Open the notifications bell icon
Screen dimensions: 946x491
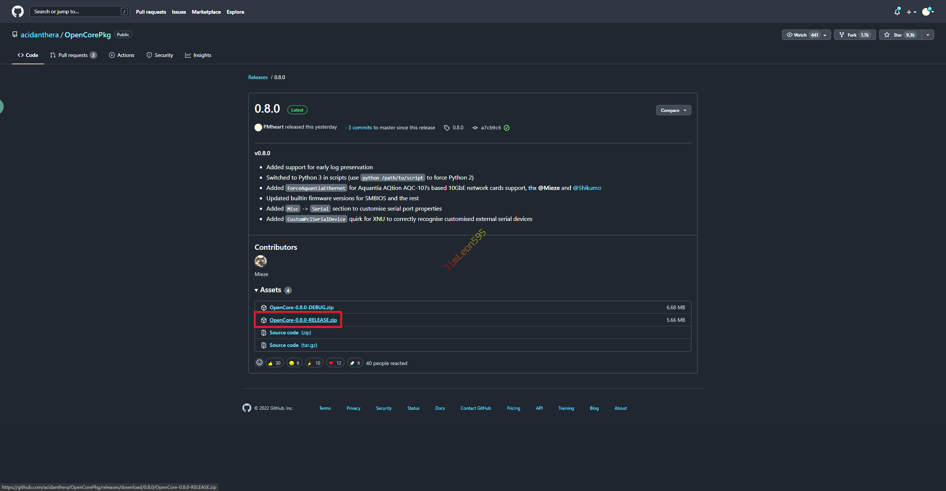(897, 12)
